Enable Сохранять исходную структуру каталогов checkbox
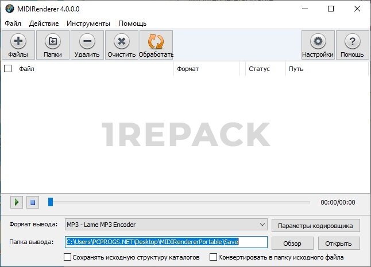This screenshot has height=267, width=371. (x=68, y=257)
